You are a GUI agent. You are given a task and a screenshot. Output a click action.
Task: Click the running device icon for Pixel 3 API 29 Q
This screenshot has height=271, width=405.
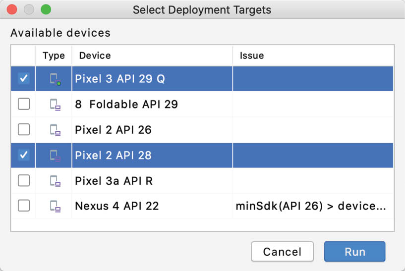tap(55, 79)
